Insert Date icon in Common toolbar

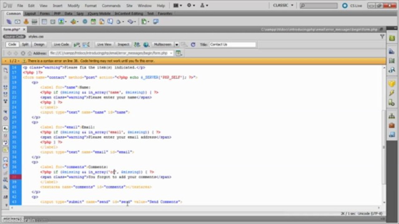93,22
